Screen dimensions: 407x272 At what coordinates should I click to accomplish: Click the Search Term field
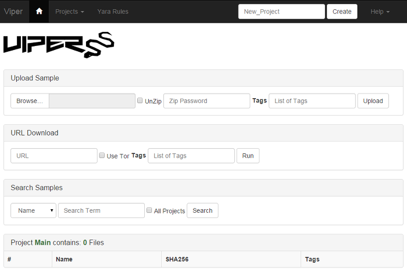point(101,210)
